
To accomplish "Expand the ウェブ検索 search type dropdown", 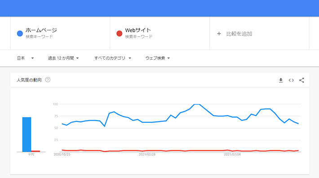I will click(x=157, y=58).
